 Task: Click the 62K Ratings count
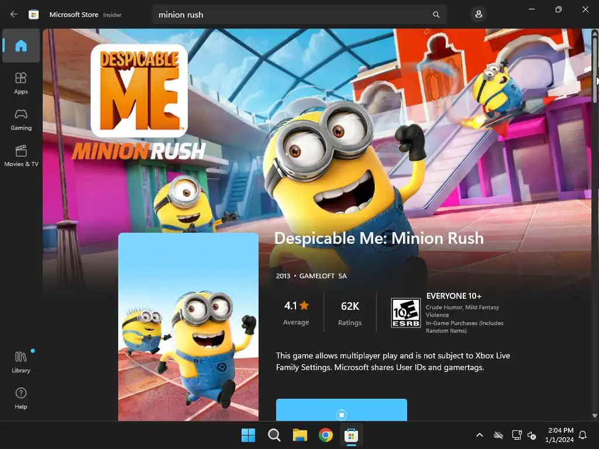(x=350, y=312)
